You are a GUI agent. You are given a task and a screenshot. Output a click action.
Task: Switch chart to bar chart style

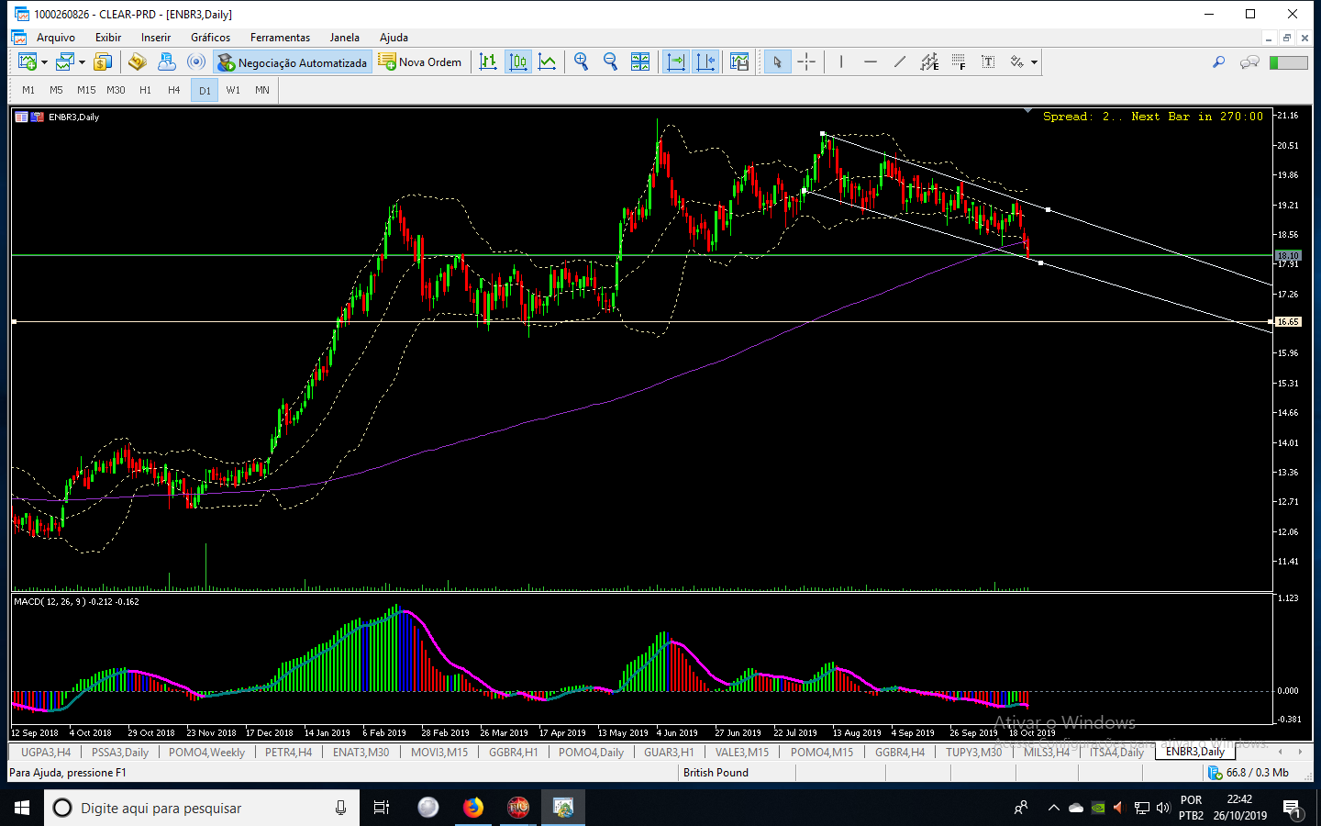coord(488,61)
